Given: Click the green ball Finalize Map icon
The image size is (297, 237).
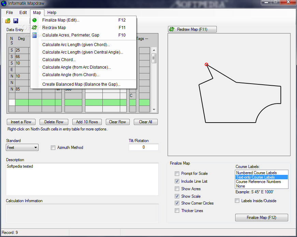Looking at the screenshot, I should [x=34, y=20].
